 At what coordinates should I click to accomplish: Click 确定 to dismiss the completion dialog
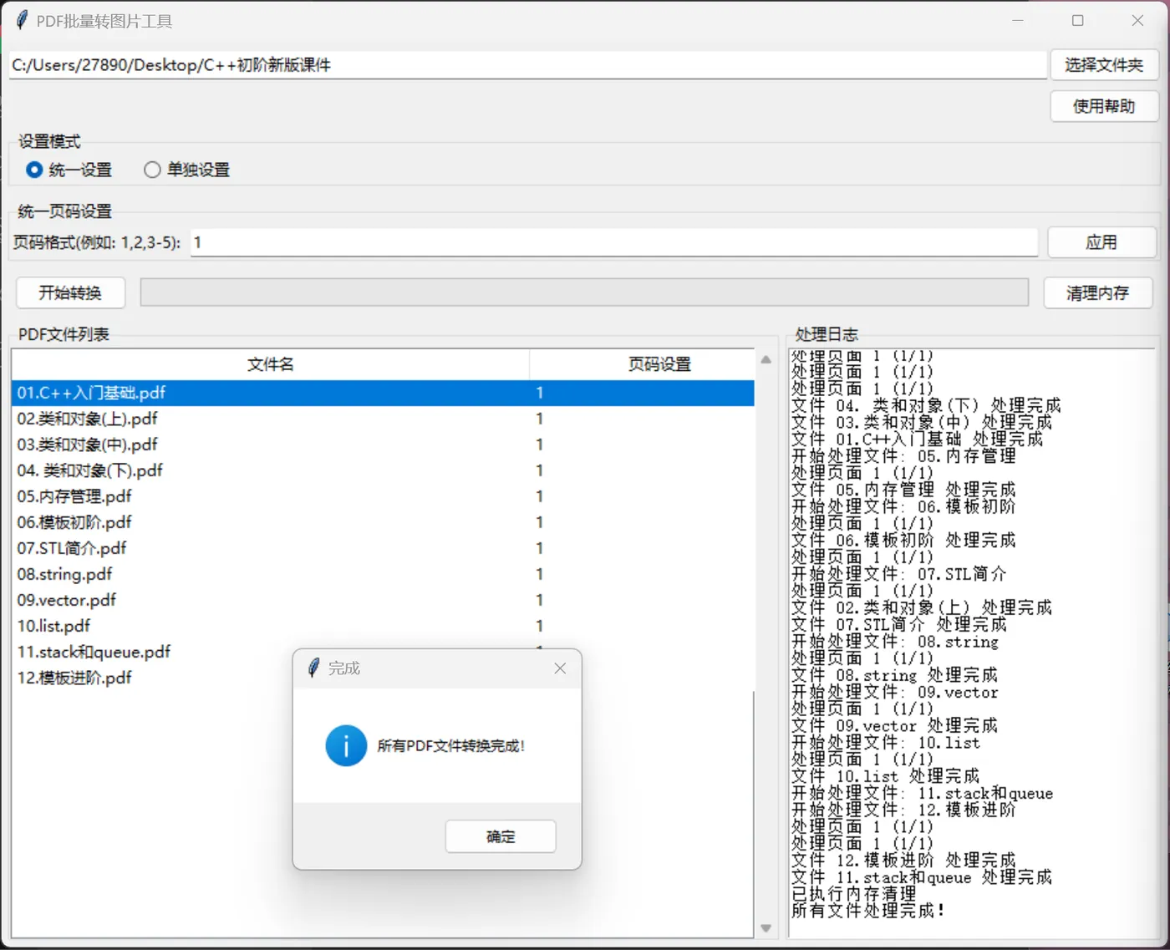(501, 836)
